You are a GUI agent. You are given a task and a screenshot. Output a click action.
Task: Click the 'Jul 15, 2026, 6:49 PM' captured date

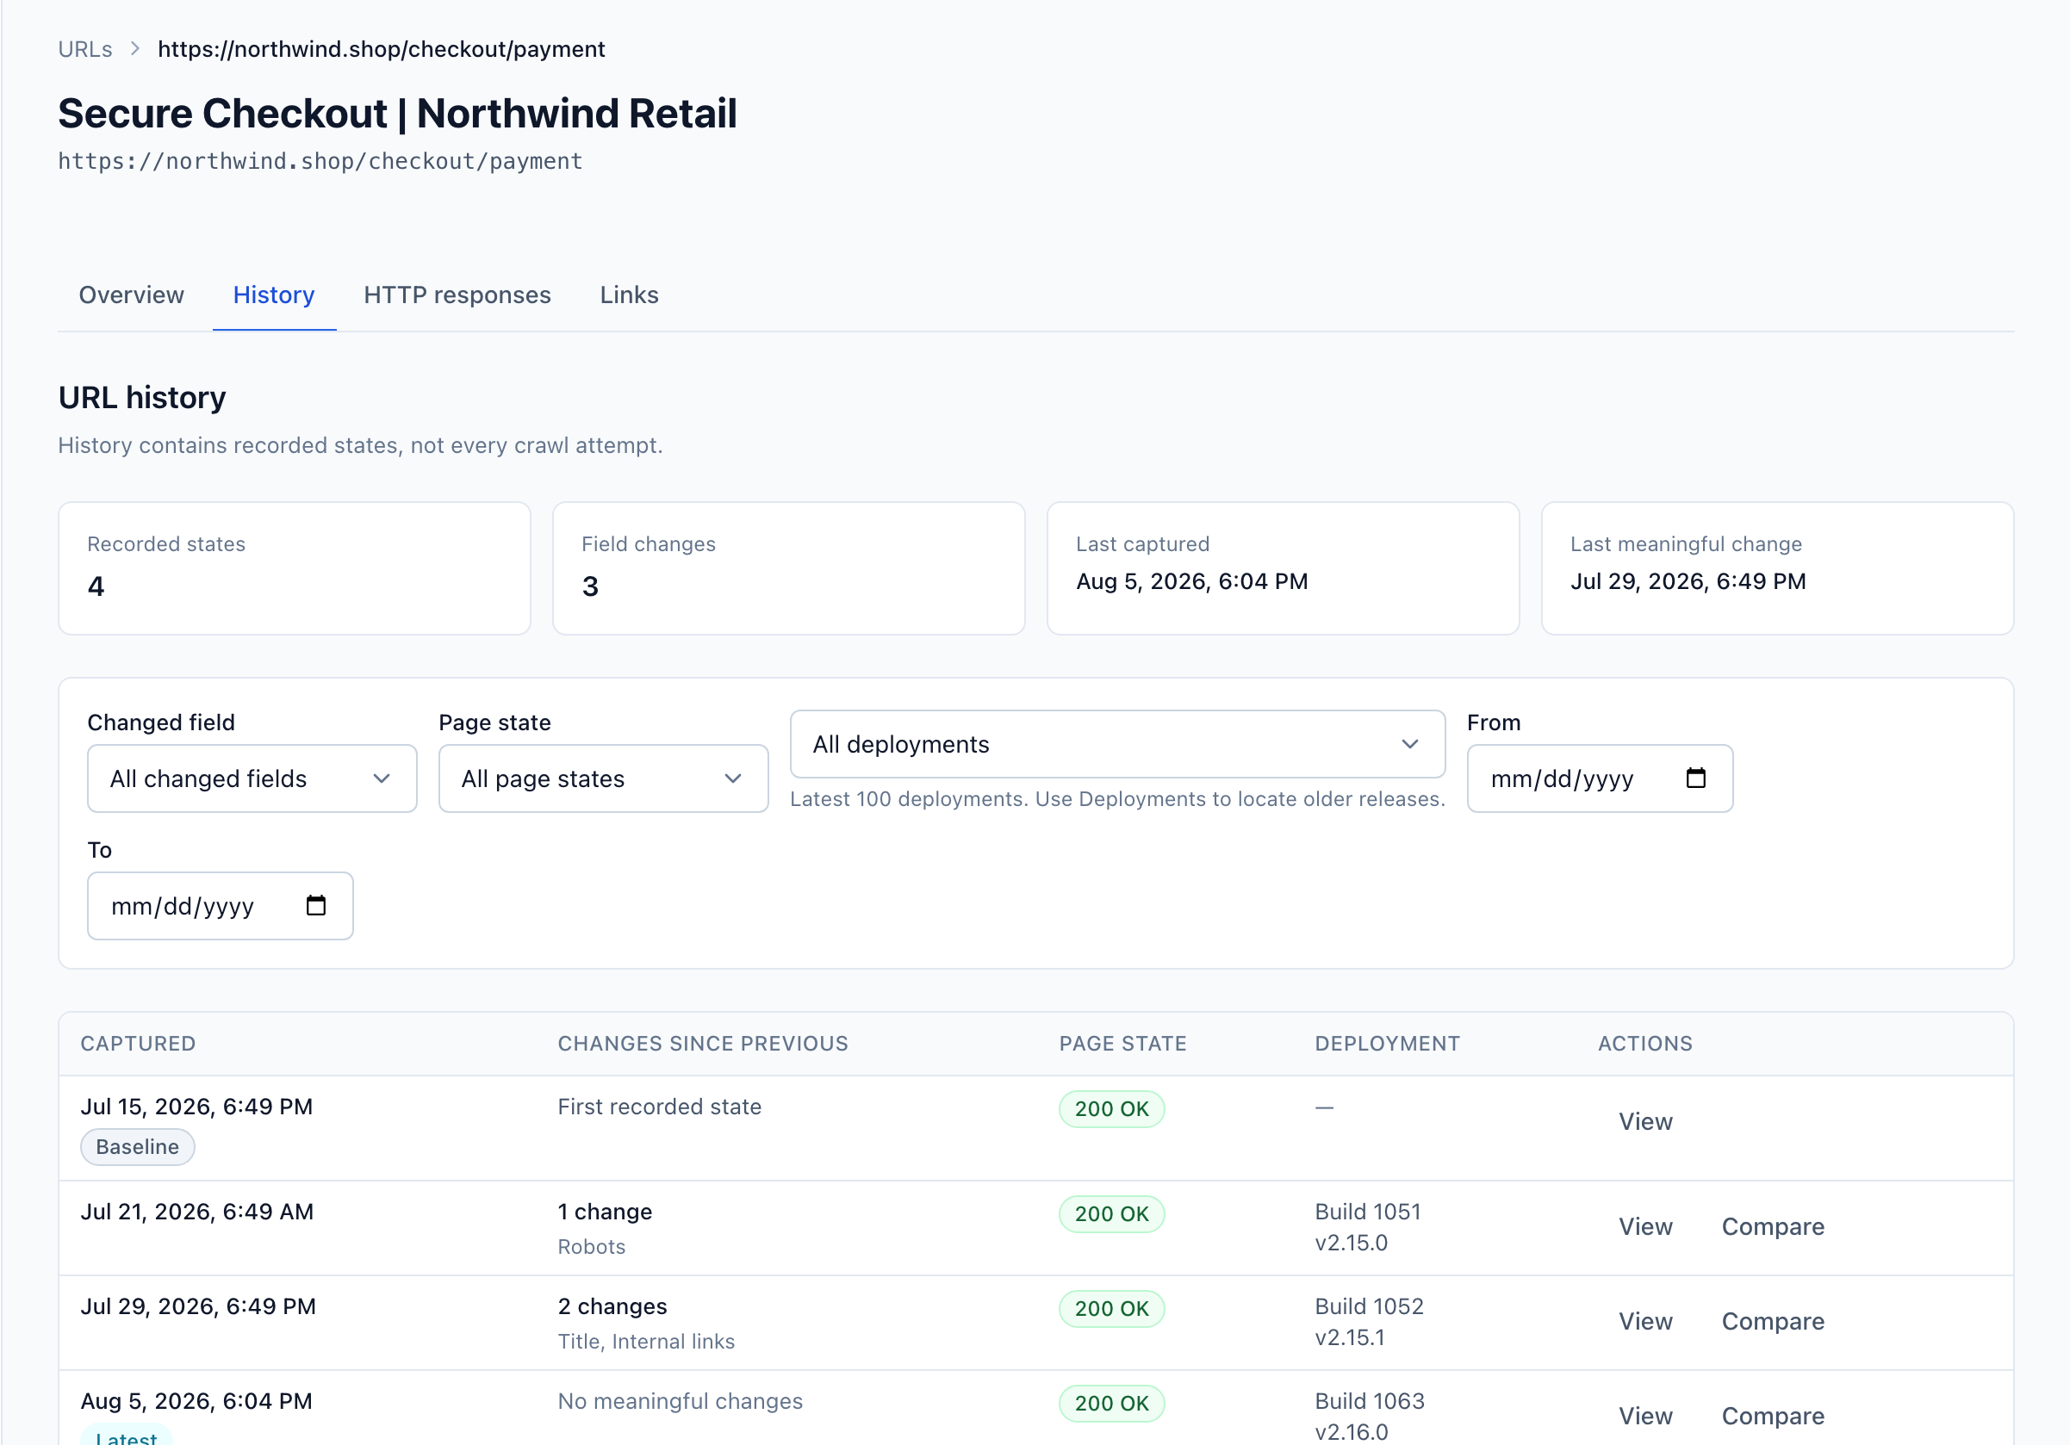tap(196, 1106)
